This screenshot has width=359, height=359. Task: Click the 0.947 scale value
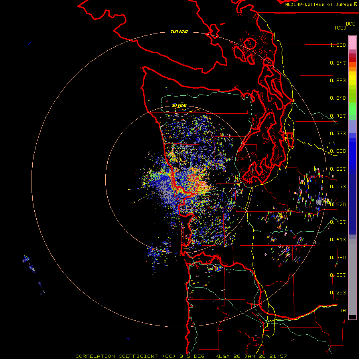coord(338,63)
